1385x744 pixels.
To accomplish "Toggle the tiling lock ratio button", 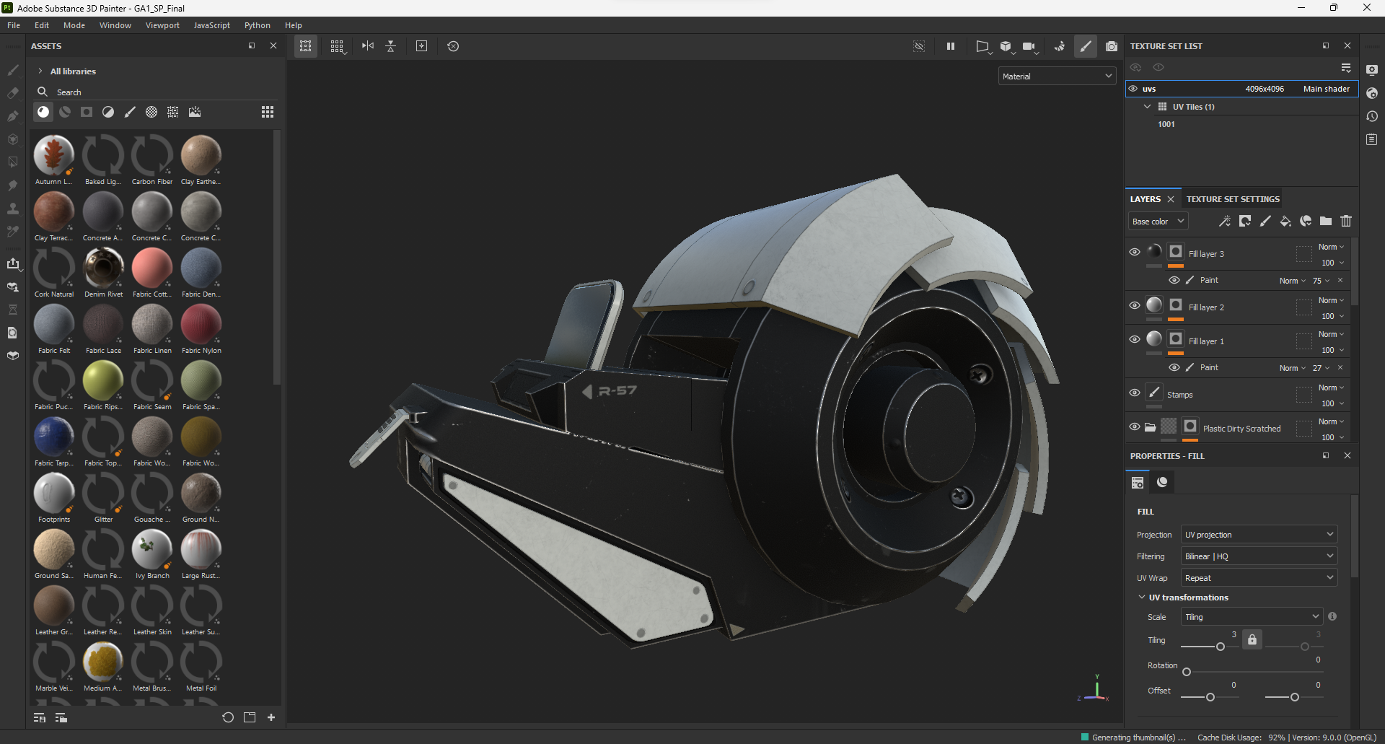I will pyautogui.click(x=1252, y=639).
